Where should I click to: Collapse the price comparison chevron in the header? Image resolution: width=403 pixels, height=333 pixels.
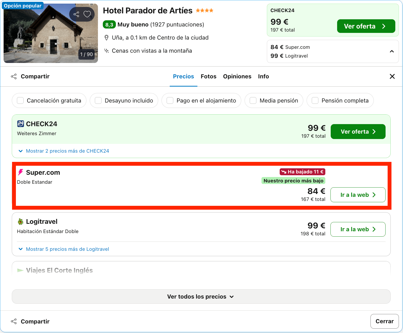tap(392, 51)
